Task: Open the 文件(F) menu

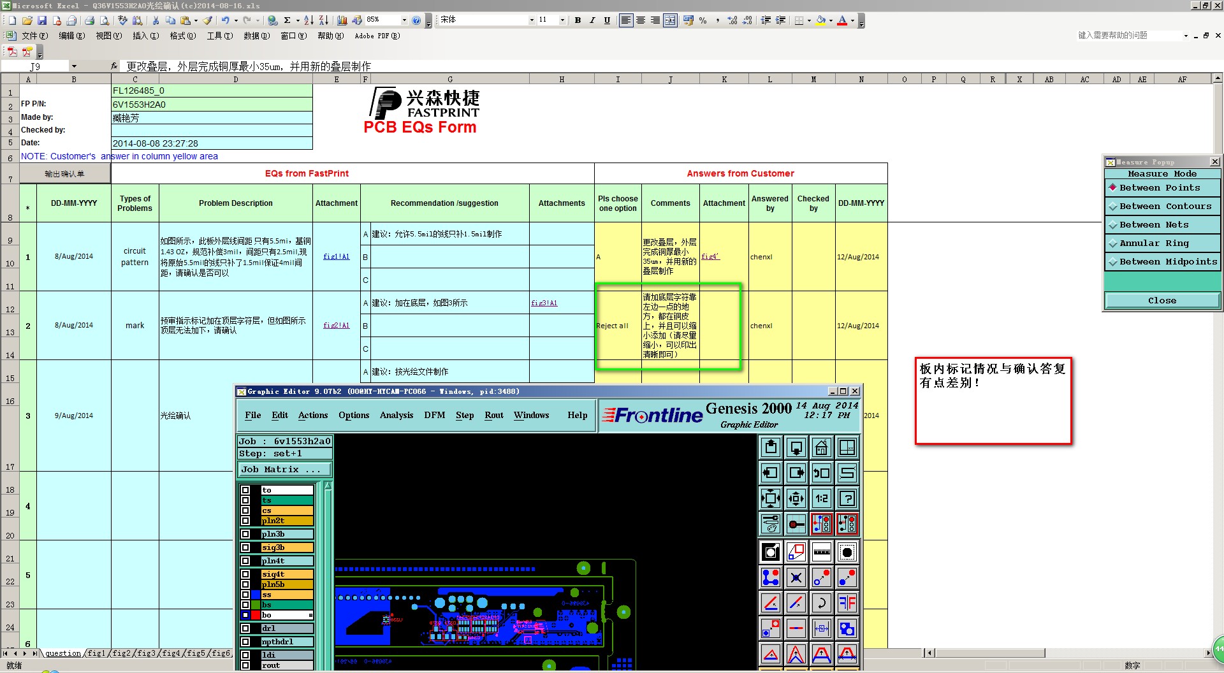Action: click(x=34, y=36)
